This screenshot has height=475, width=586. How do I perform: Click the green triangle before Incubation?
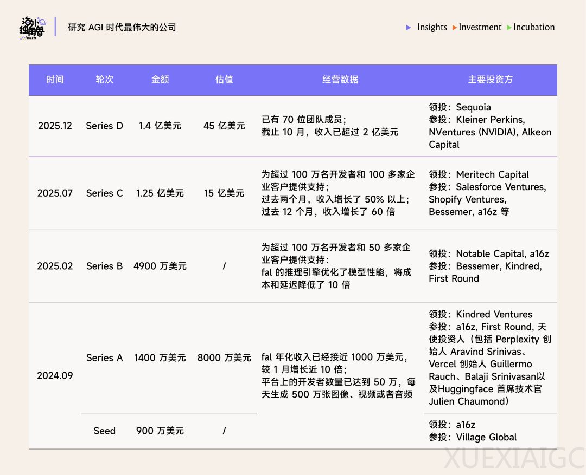[x=509, y=27]
